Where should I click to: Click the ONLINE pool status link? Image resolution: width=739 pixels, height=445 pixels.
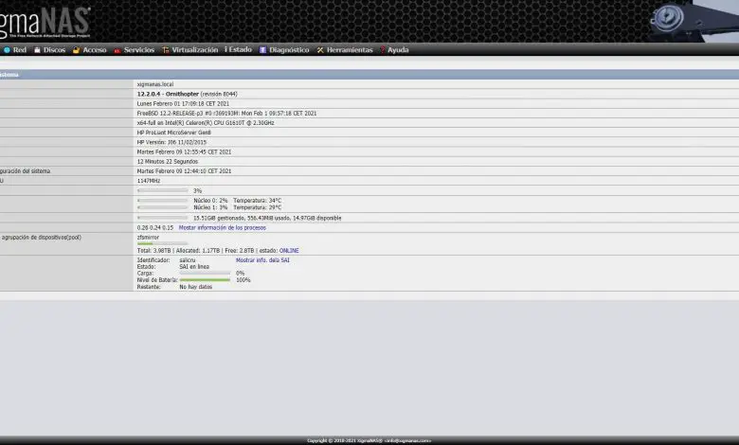click(x=289, y=251)
